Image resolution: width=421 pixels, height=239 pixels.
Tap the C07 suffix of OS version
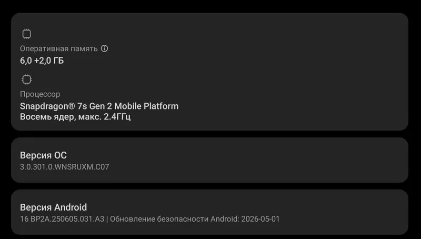pos(102,167)
